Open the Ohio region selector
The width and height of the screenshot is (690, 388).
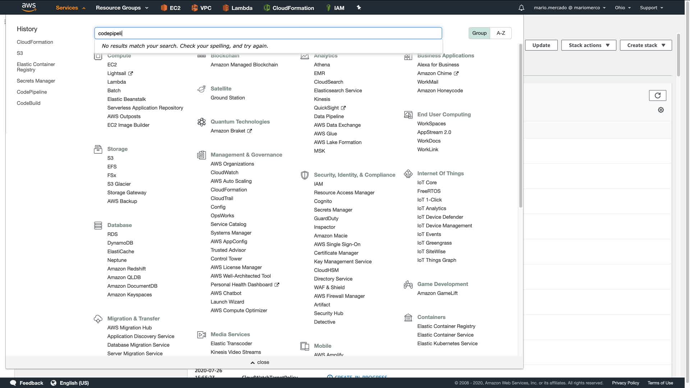(622, 8)
